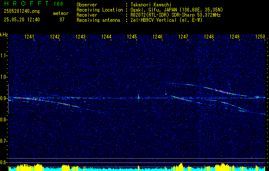Click the kHz axis unit label
The image size is (269, 171).
click(x=4, y=35)
